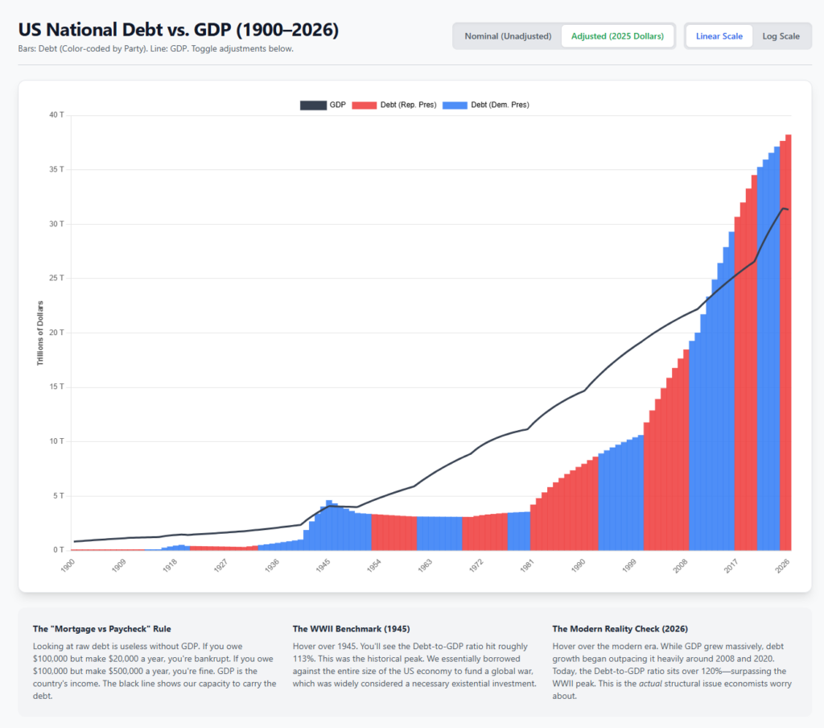Viewport: 824px width, 728px height.
Task: Click the 40 T y-axis tick label
Action: tap(57, 114)
